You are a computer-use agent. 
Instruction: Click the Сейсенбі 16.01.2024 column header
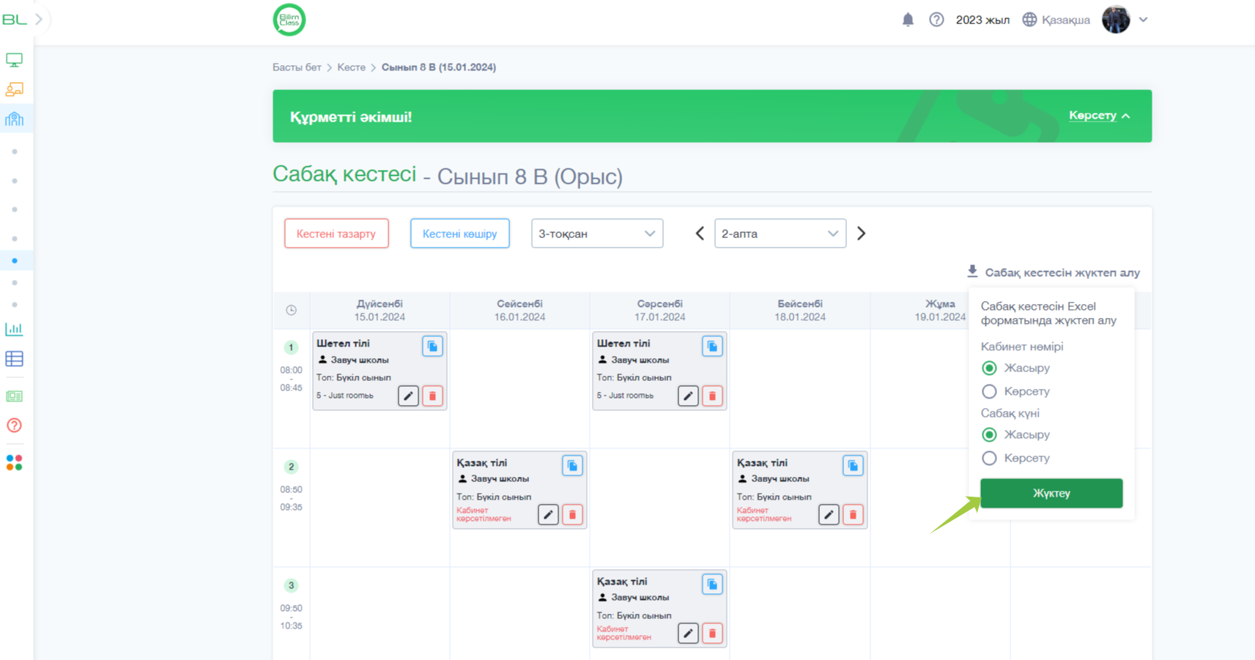(519, 311)
